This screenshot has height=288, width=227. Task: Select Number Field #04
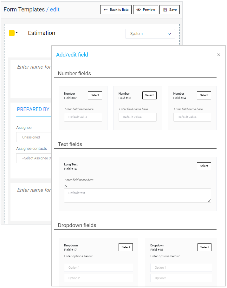coord(204,95)
